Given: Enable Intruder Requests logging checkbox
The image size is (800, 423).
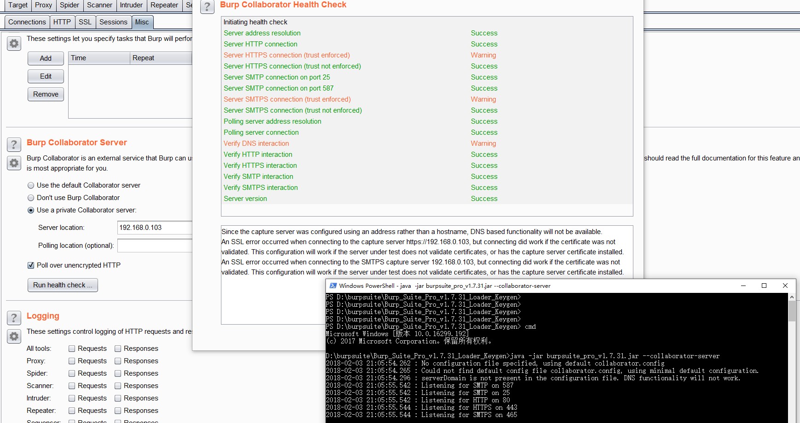Looking at the screenshot, I should coord(72,398).
